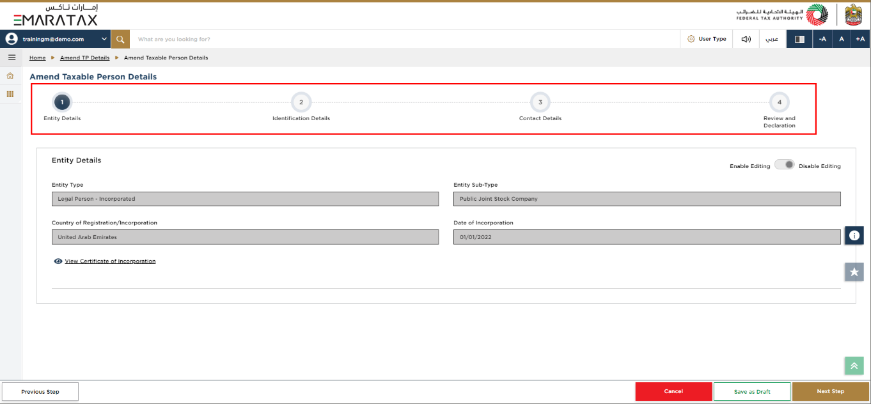Click the Previous Step button

tap(40, 391)
